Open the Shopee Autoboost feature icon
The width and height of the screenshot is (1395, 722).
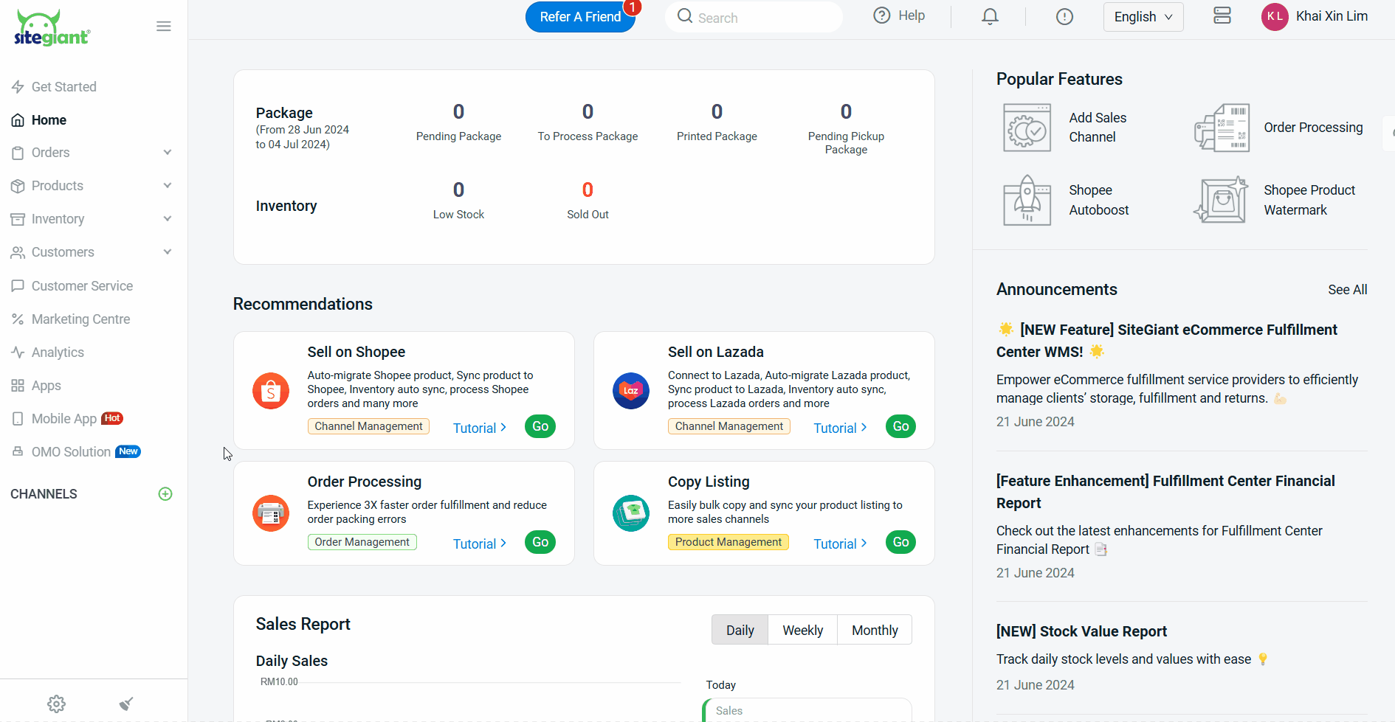point(1027,201)
